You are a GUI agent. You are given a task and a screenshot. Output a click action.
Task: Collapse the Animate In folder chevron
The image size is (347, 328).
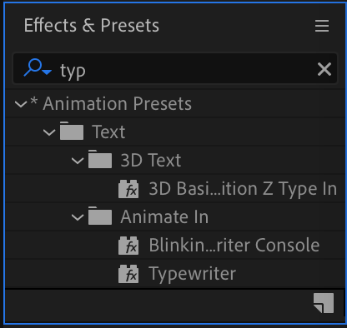click(78, 217)
